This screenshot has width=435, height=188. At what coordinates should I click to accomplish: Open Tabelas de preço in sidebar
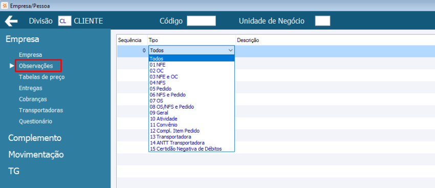pyautogui.click(x=41, y=77)
